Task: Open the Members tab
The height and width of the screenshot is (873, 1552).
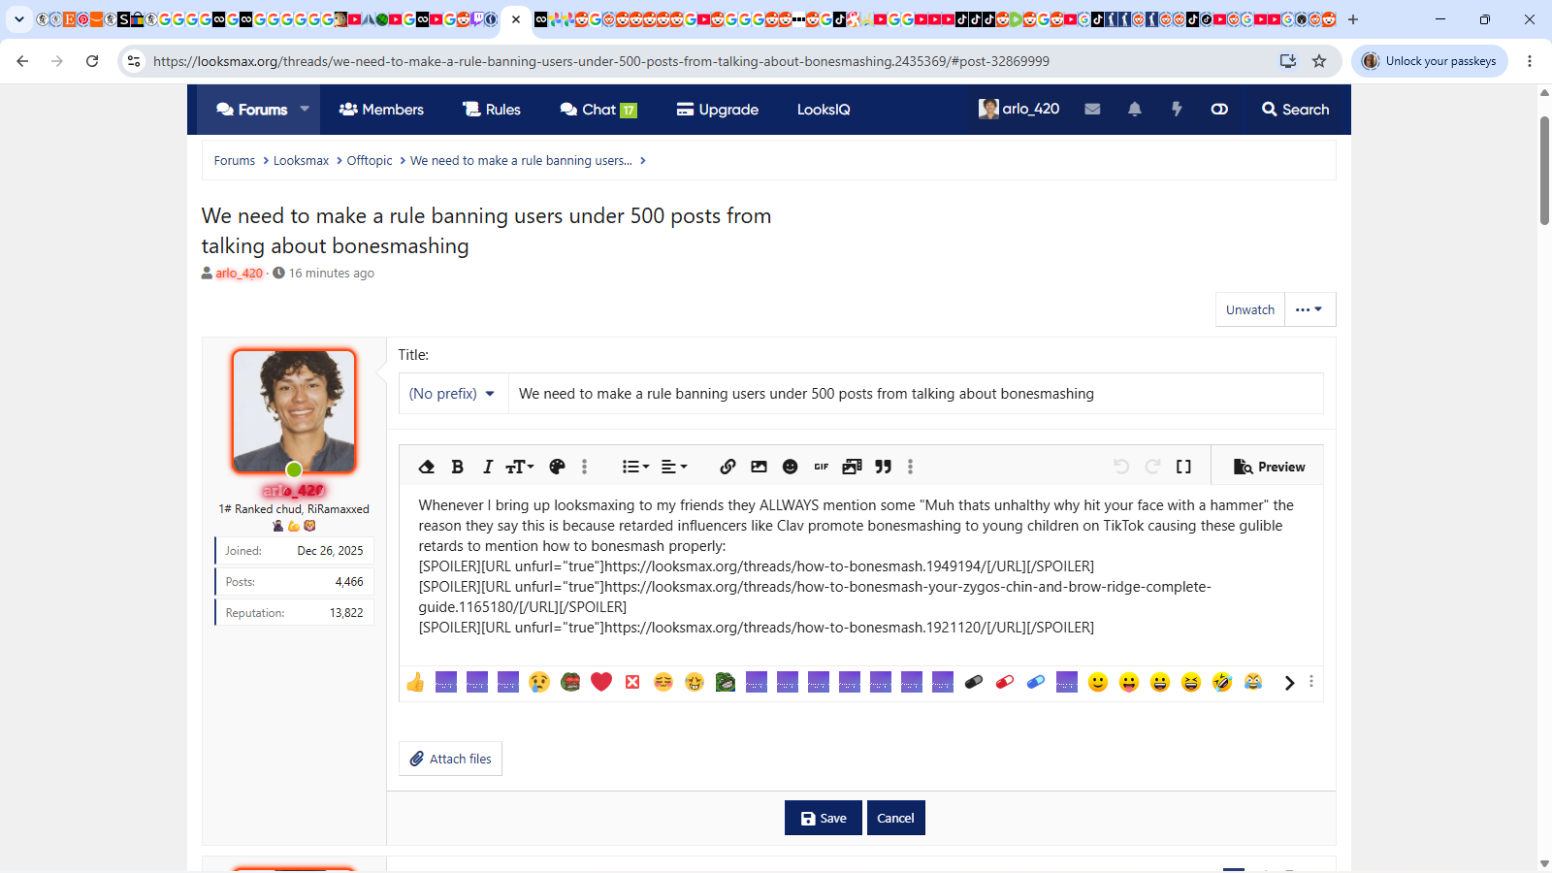Action: click(x=381, y=110)
